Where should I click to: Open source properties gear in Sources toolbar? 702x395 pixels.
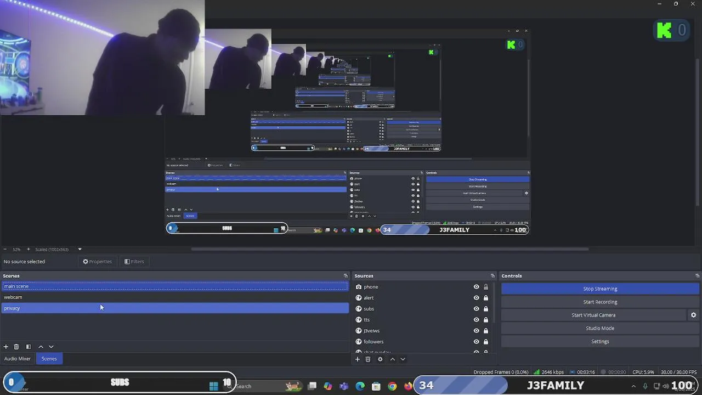380,359
